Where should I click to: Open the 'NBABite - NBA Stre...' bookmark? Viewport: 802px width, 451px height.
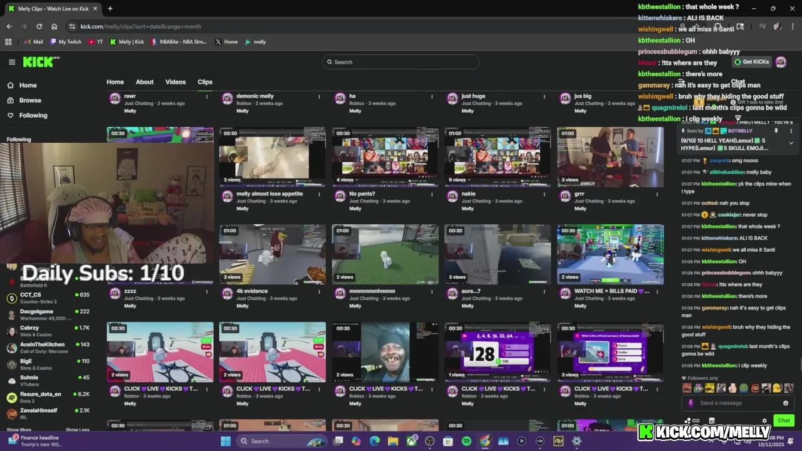(x=179, y=42)
